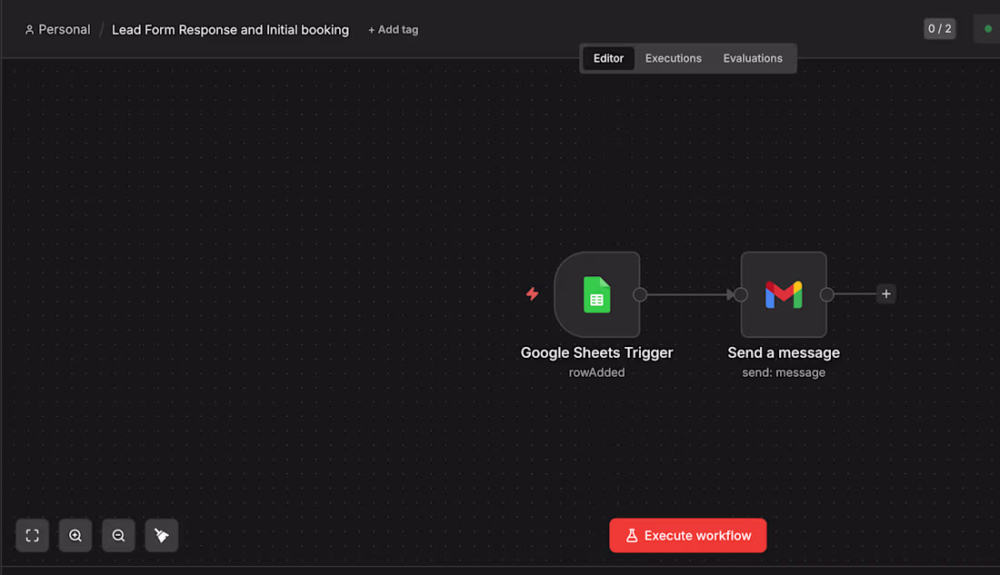1000x575 pixels.
Task: Click the 0 / 2 counter badge
Action: [x=939, y=29]
